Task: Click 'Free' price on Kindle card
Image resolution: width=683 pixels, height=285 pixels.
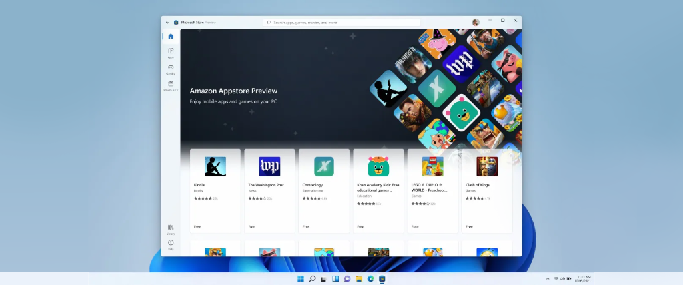Action: coord(197,227)
